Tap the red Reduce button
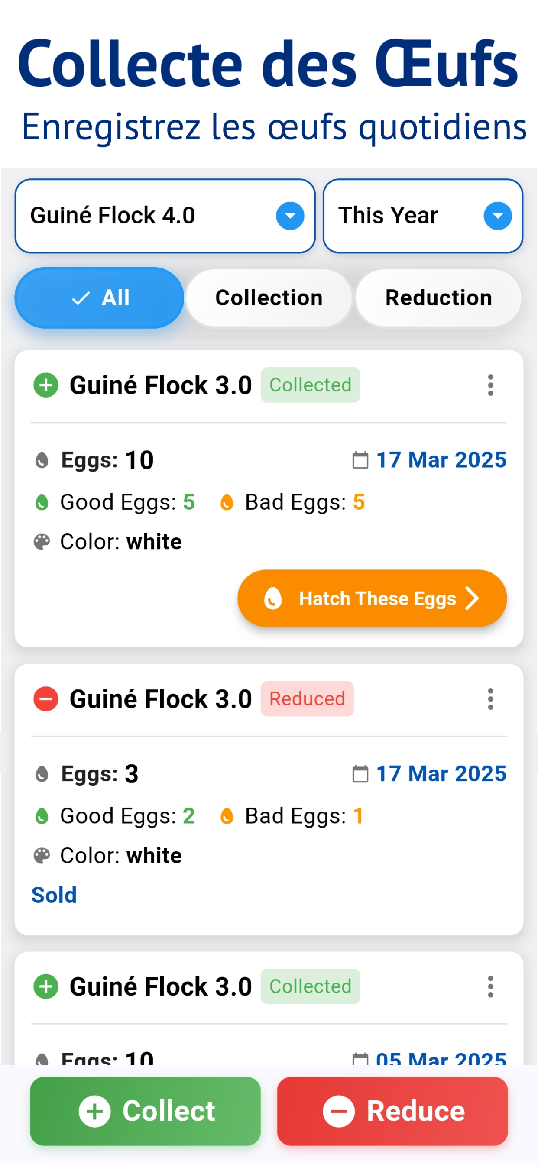This screenshot has width=538, height=1164. 392,1111
